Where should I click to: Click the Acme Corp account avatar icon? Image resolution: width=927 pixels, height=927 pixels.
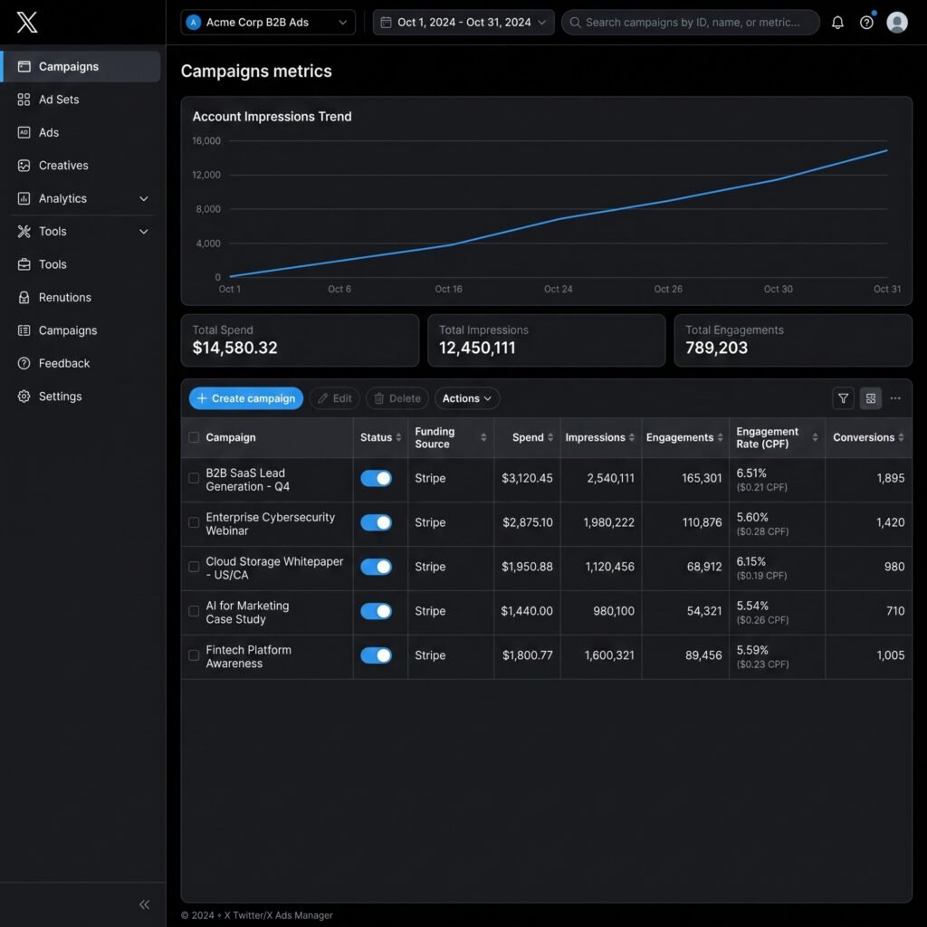pyautogui.click(x=194, y=23)
